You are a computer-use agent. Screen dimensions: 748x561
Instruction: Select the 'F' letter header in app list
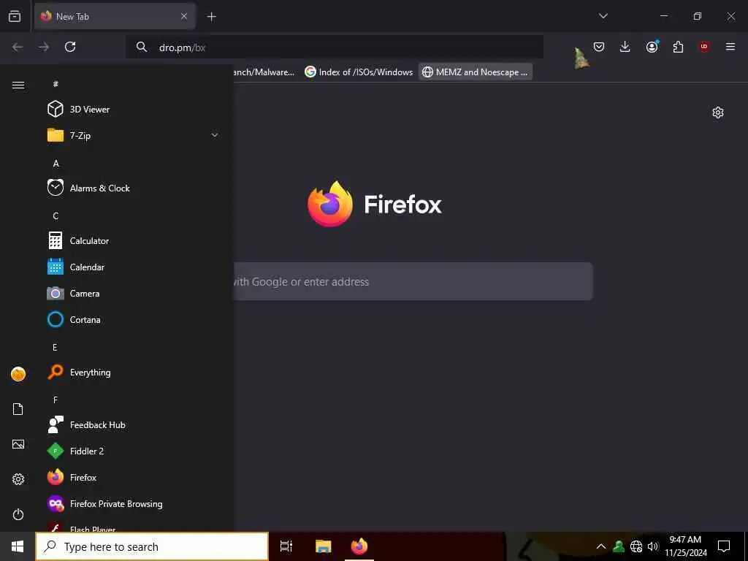pos(56,400)
